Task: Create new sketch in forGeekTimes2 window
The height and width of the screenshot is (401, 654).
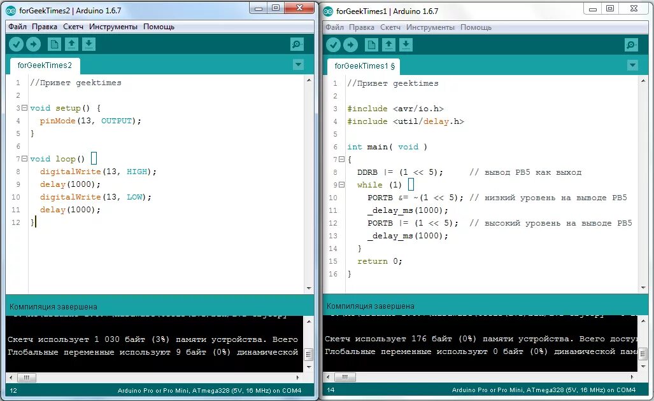Action: pos(54,44)
